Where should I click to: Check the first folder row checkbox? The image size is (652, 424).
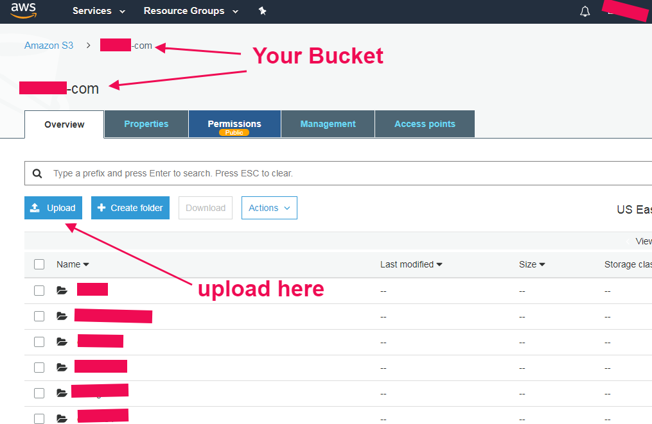(x=39, y=291)
